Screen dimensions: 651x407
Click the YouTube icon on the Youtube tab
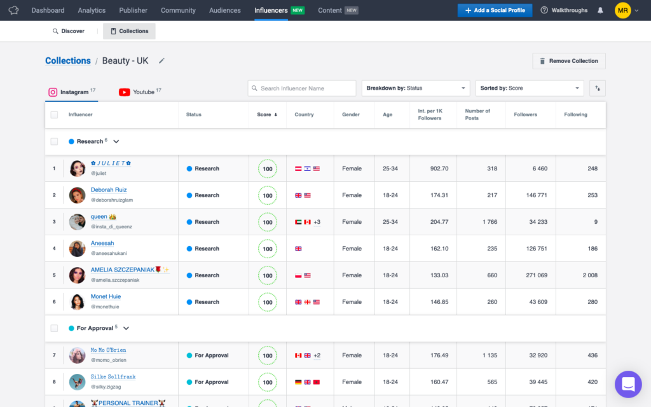point(125,92)
